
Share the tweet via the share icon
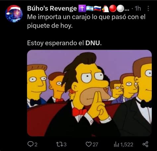point(145,144)
